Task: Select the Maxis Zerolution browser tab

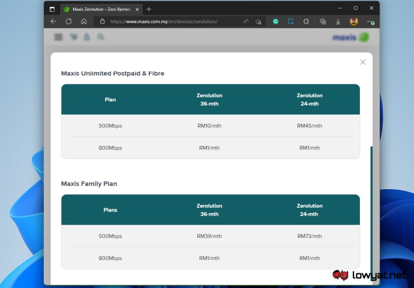Action: 101,9
